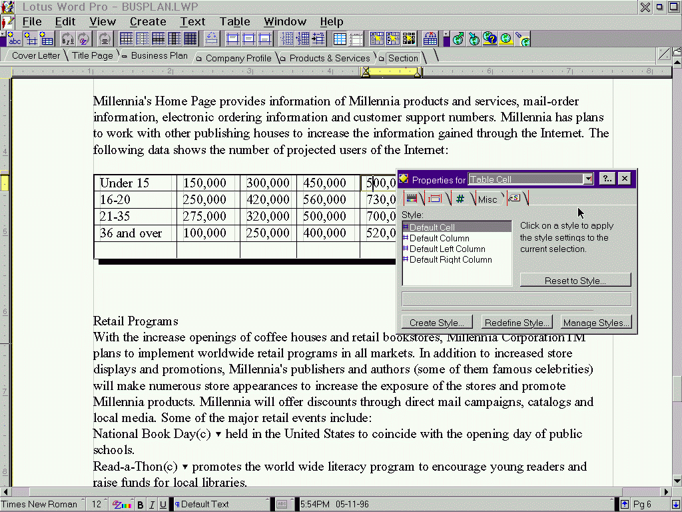Open the lines and colors properties tab
The image size is (682, 512).
pos(412,199)
